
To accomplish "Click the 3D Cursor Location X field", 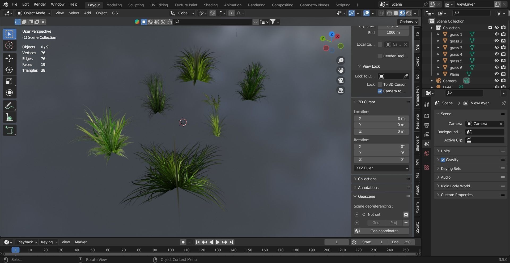I will [381, 118].
